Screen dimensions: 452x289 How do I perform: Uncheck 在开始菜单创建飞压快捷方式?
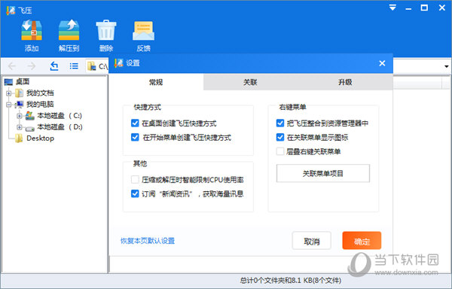[135, 137]
